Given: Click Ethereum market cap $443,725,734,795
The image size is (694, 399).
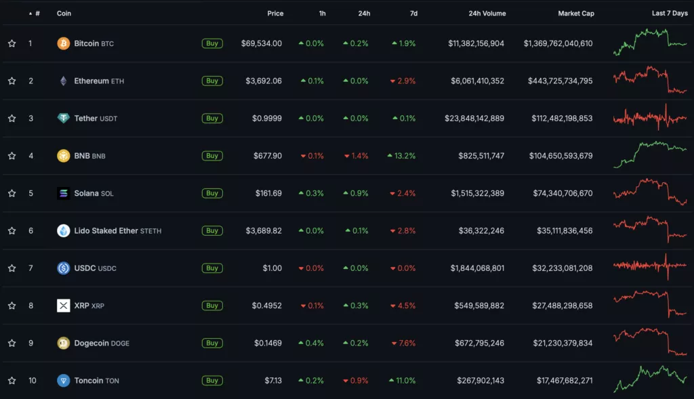Looking at the screenshot, I should [x=560, y=81].
